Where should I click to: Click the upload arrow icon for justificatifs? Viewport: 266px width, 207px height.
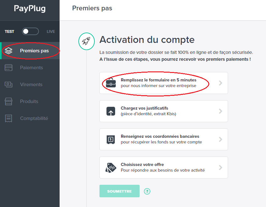coord(111,111)
